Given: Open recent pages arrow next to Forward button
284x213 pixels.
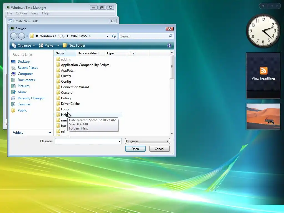Looking at the screenshot, I should [x=27, y=36].
